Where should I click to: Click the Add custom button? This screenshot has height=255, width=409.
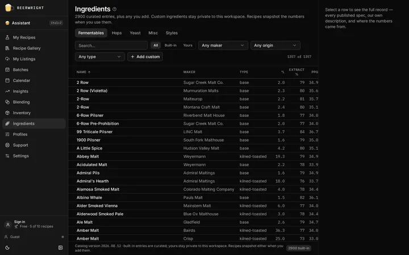pyautogui.click(x=145, y=57)
